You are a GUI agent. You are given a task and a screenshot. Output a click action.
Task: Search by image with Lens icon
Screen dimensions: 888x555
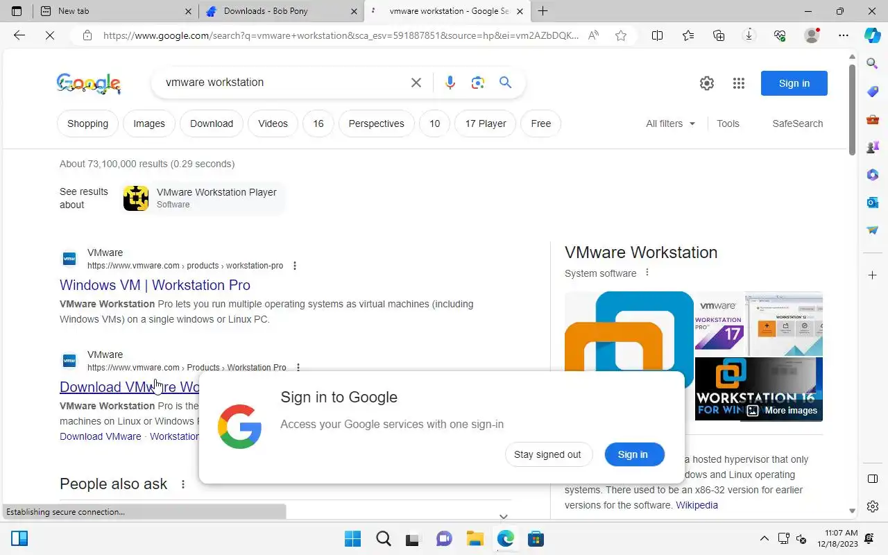(x=477, y=83)
